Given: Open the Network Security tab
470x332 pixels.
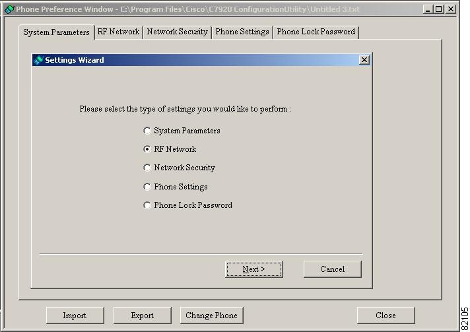Looking at the screenshot, I should point(177,32).
